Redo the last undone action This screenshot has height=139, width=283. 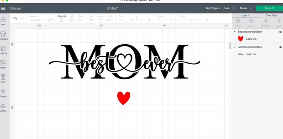click(x=22, y=19)
